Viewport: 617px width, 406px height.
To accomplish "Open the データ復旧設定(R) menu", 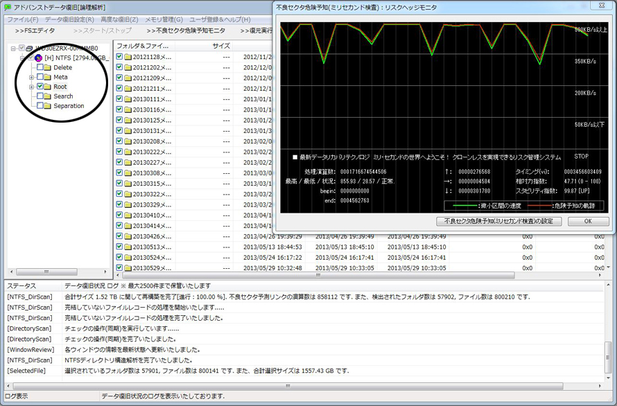I will pos(69,19).
